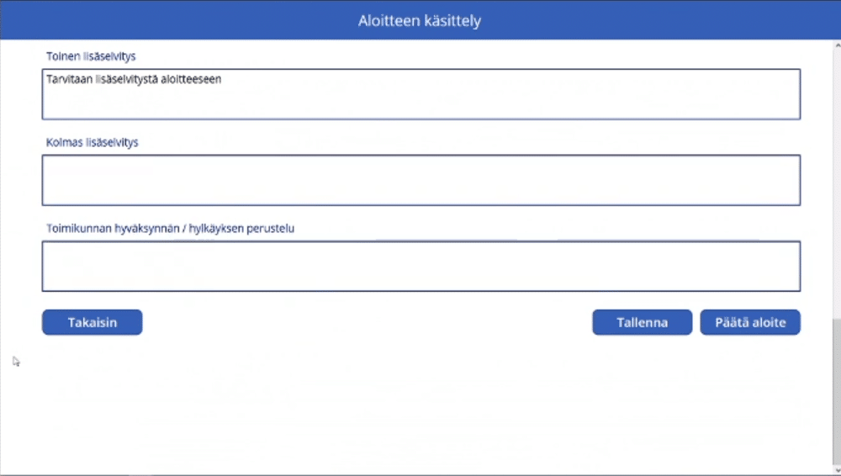Image resolution: width=841 pixels, height=476 pixels.
Task: Click the Takaisin back button
Action: tap(92, 322)
